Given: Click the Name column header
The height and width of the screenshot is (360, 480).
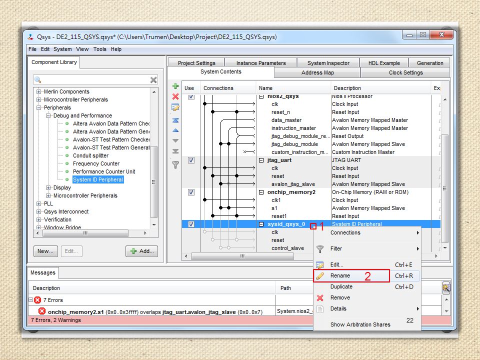Looking at the screenshot, I should 293,88.
